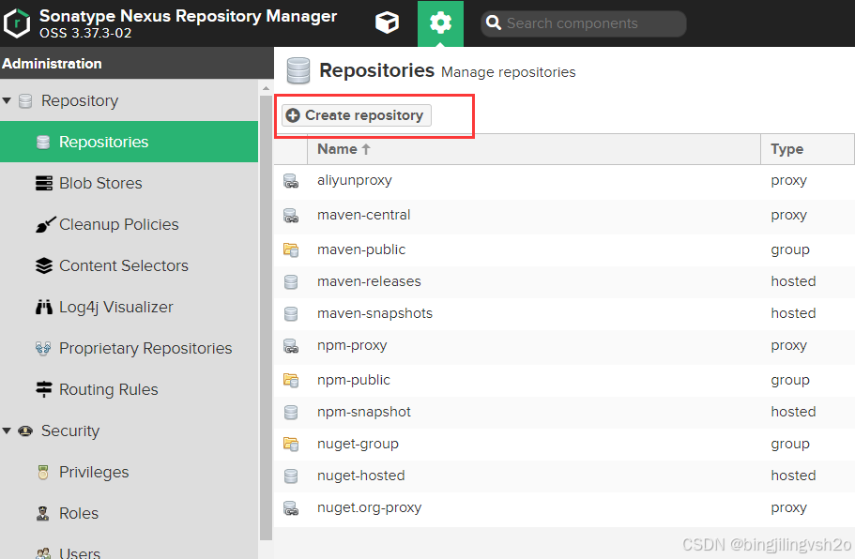The height and width of the screenshot is (559, 855).
Task: Open the maven-snapshots repository row
Action: point(564,314)
